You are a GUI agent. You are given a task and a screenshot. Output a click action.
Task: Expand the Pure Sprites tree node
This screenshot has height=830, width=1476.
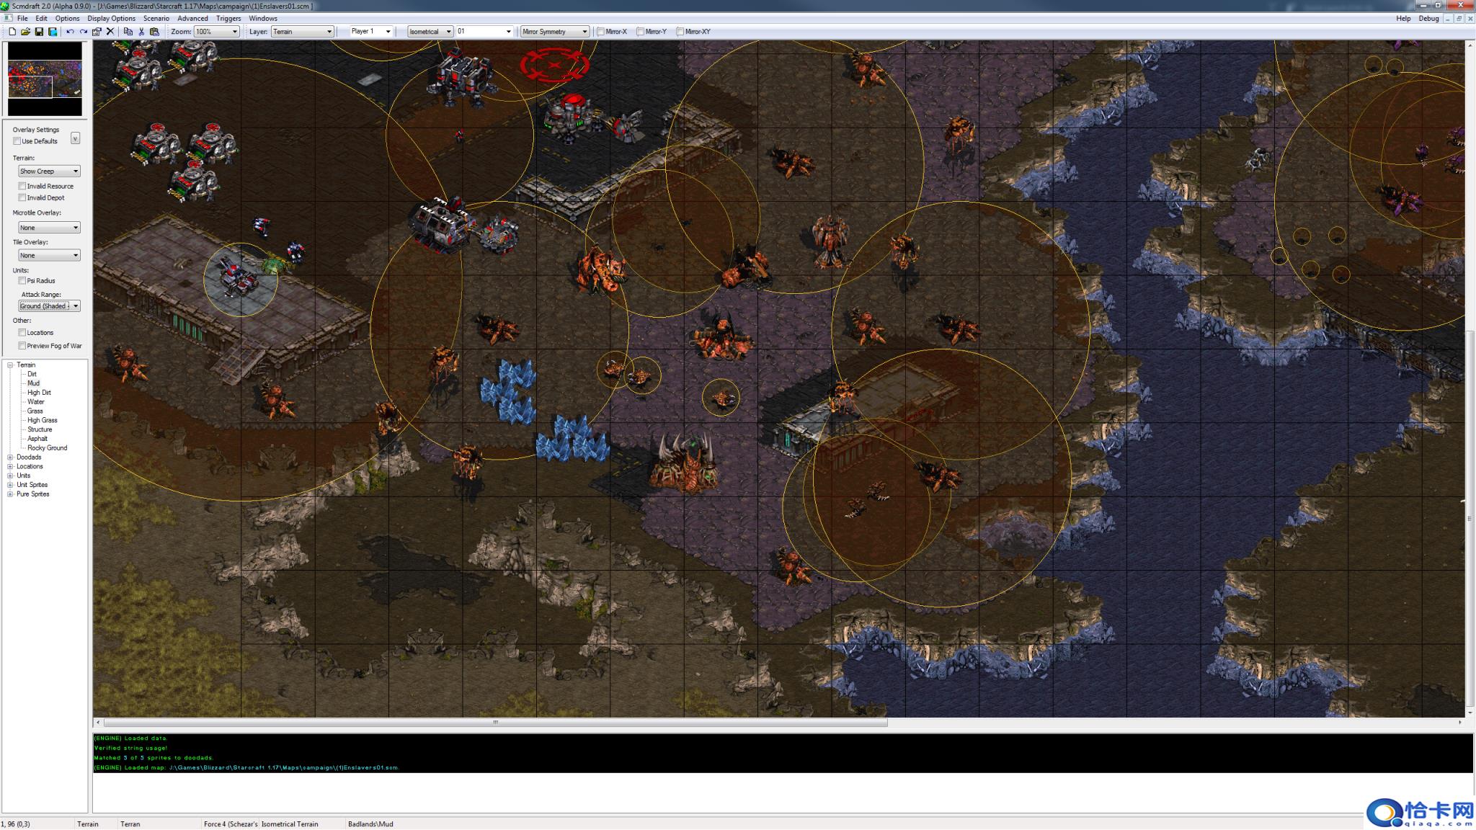click(x=10, y=494)
